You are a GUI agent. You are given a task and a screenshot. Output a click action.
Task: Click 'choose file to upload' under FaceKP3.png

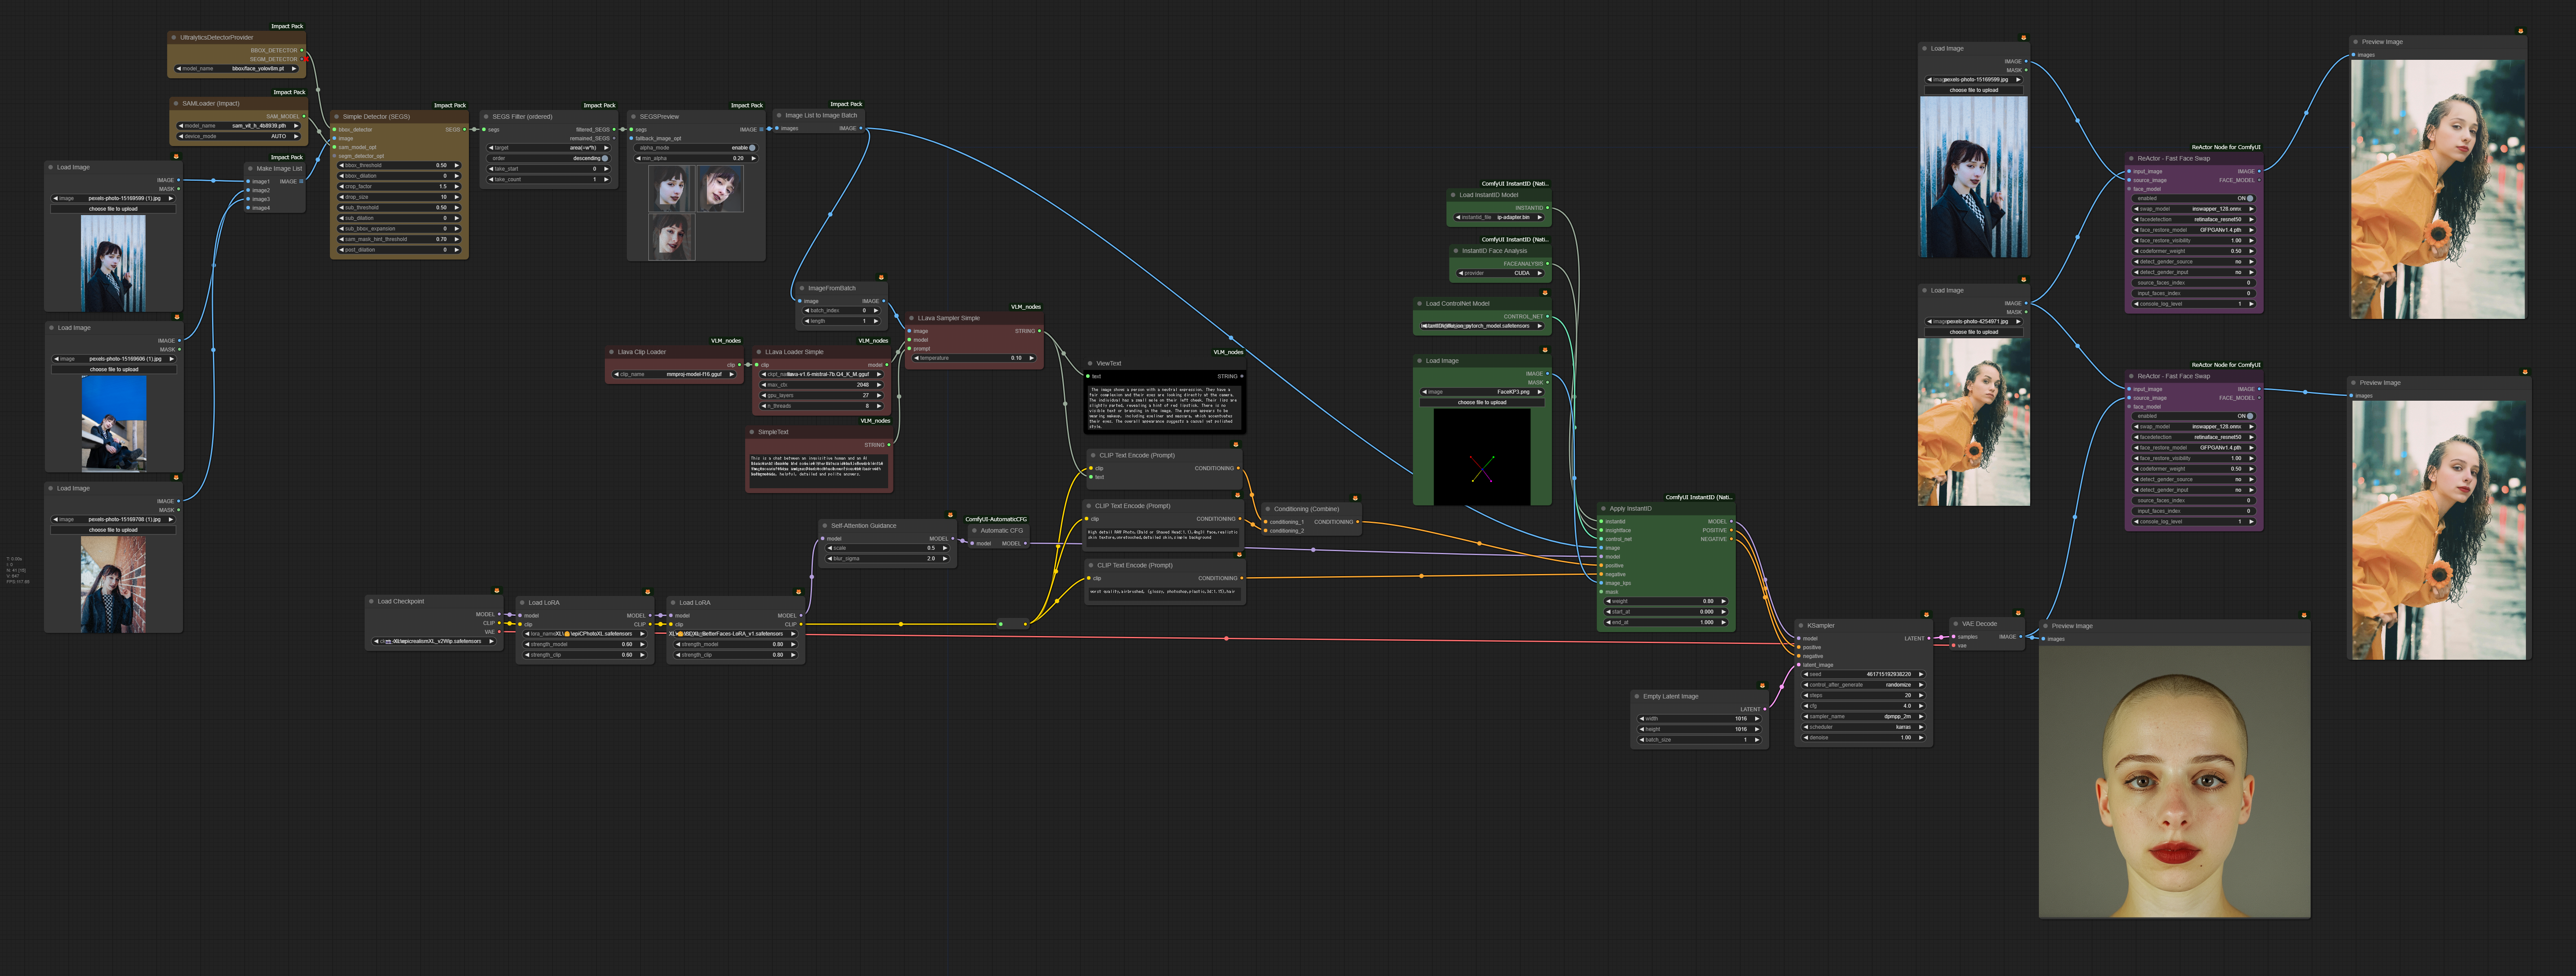click(x=1481, y=403)
